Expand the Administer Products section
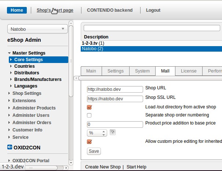The width and height of the screenshot is (222, 171). [10, 108]
